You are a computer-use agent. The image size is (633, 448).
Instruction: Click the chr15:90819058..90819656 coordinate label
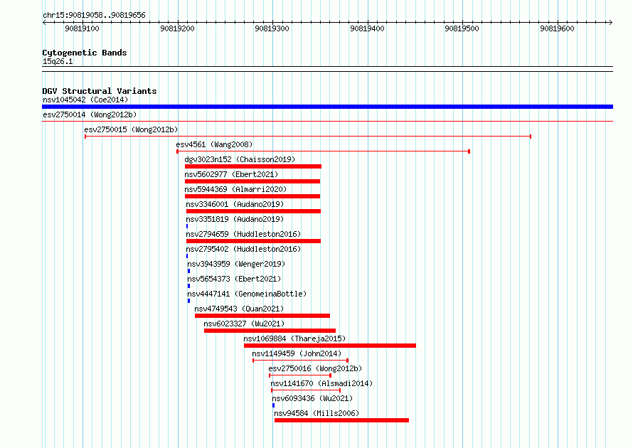[94, 15]
